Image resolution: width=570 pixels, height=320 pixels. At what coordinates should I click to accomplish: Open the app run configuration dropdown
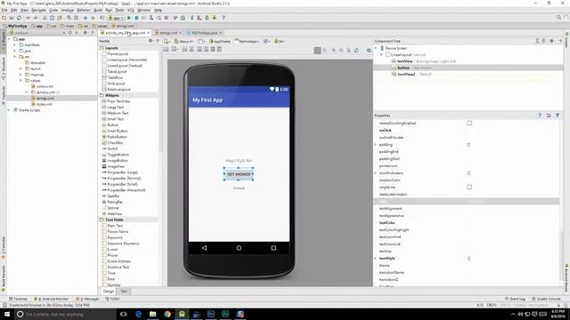pyautogui.click(x=116, y=18)
